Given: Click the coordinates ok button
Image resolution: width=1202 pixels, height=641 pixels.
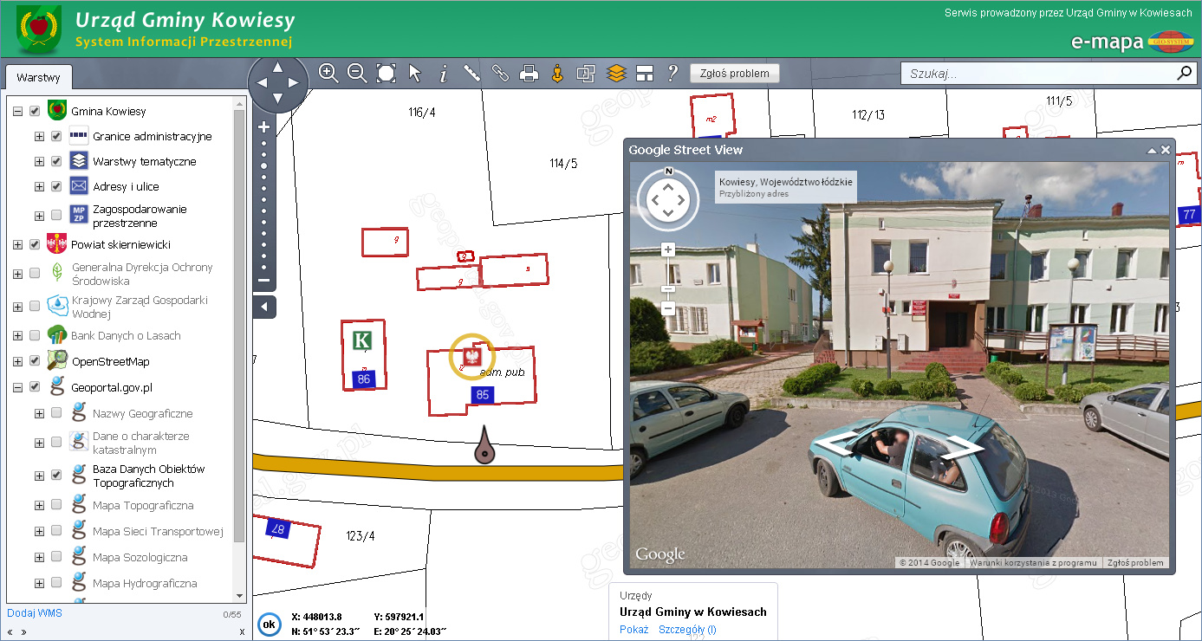Looking at the screenshot, I should (x=269, y=624).
